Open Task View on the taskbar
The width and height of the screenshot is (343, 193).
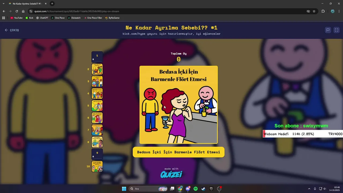(x=172, y=189)
